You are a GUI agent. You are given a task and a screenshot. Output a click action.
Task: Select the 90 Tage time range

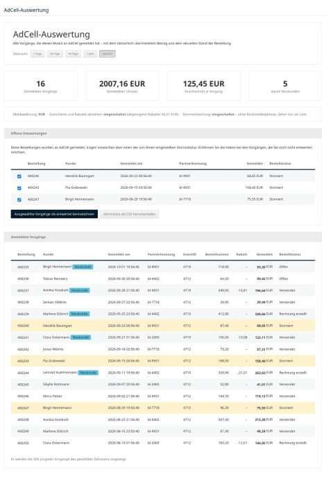pyautogui.click(x=73, y=54)
